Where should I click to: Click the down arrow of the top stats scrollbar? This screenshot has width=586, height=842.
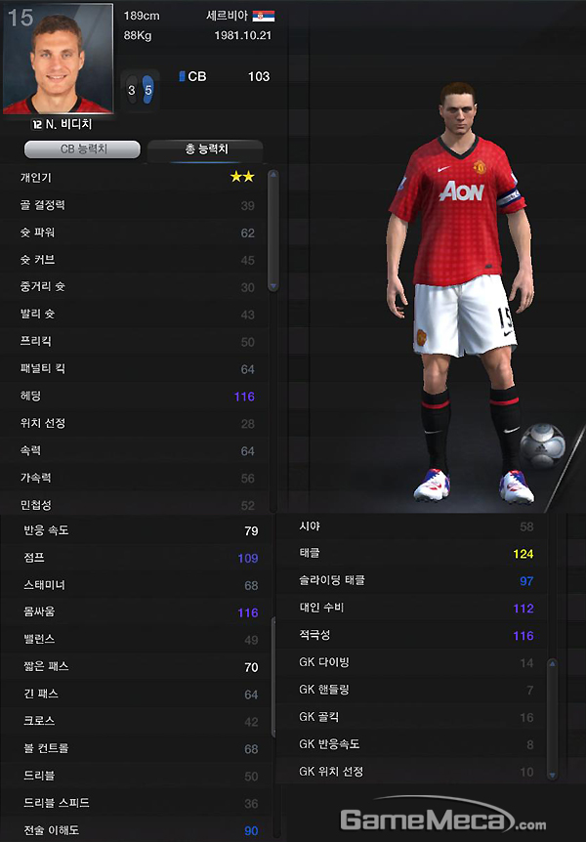click(x=272, y=286)
